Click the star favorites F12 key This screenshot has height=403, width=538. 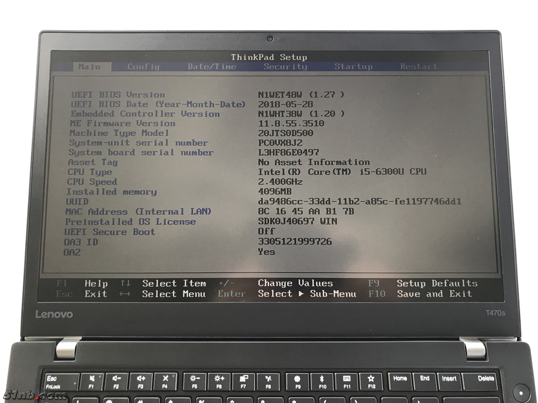(371, 382)
